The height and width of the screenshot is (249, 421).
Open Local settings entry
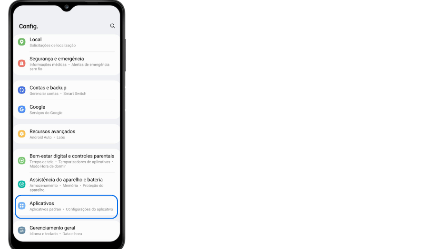coord(67,42)
